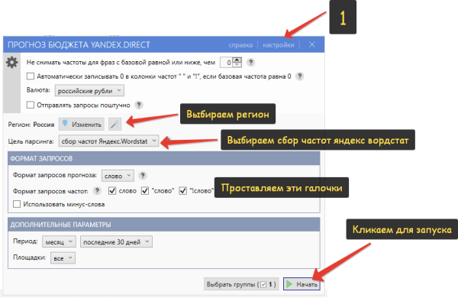This screenshot has width=458, height=298.
Task: Toggle the plain слово frequency format checkbox
Action: 112,191
